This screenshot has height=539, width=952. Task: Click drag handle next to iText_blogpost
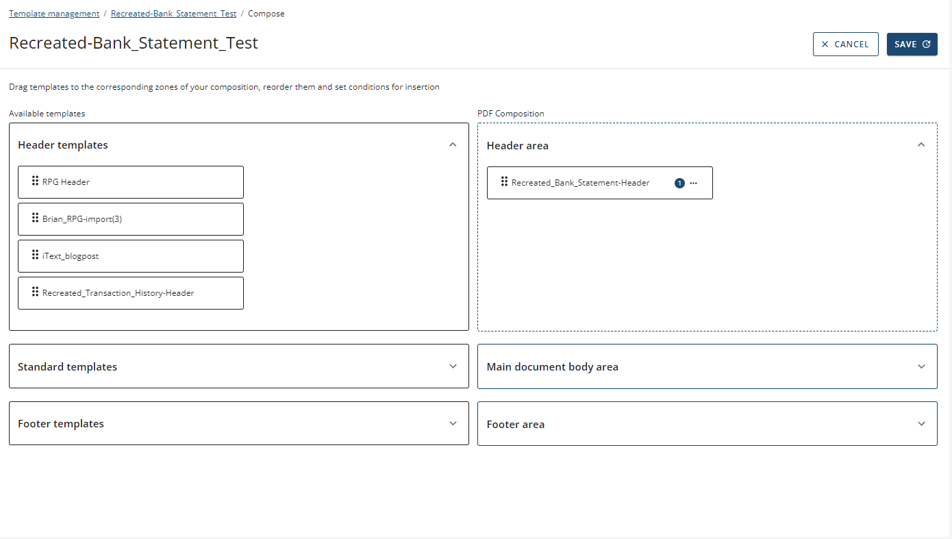(x=35, y=255)
